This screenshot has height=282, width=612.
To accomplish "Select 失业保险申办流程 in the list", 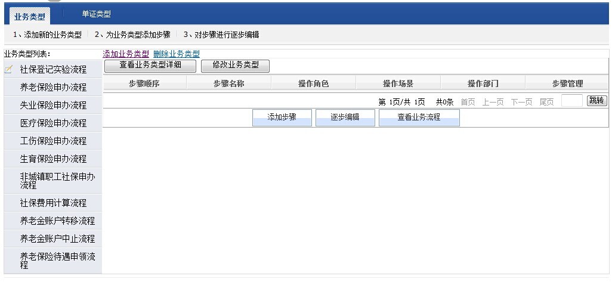I will (53, 106).
